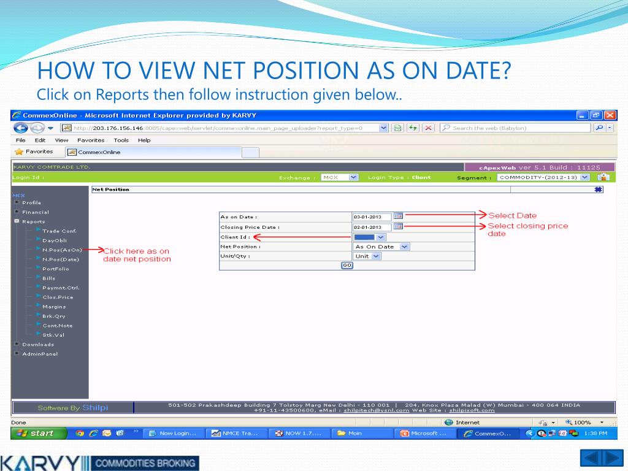Open the Microsoft ... taskbar item
The image size is (628, 471).
(425, 434)
